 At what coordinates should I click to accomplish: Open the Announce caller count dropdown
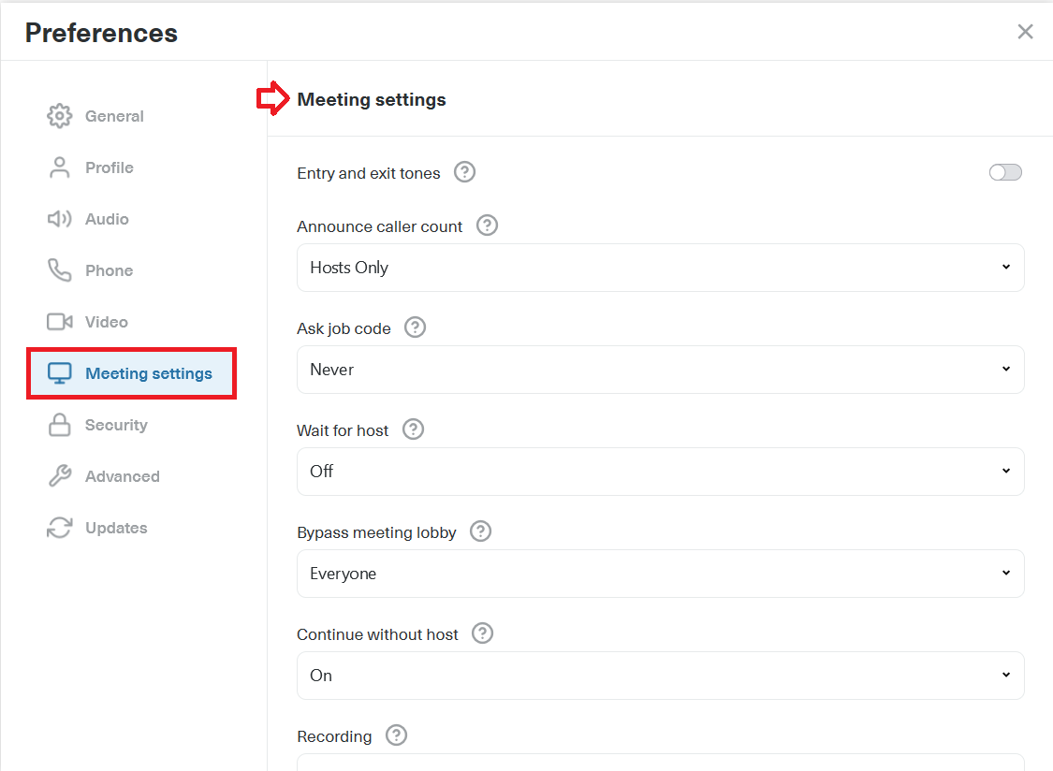(x=660, y=268)
